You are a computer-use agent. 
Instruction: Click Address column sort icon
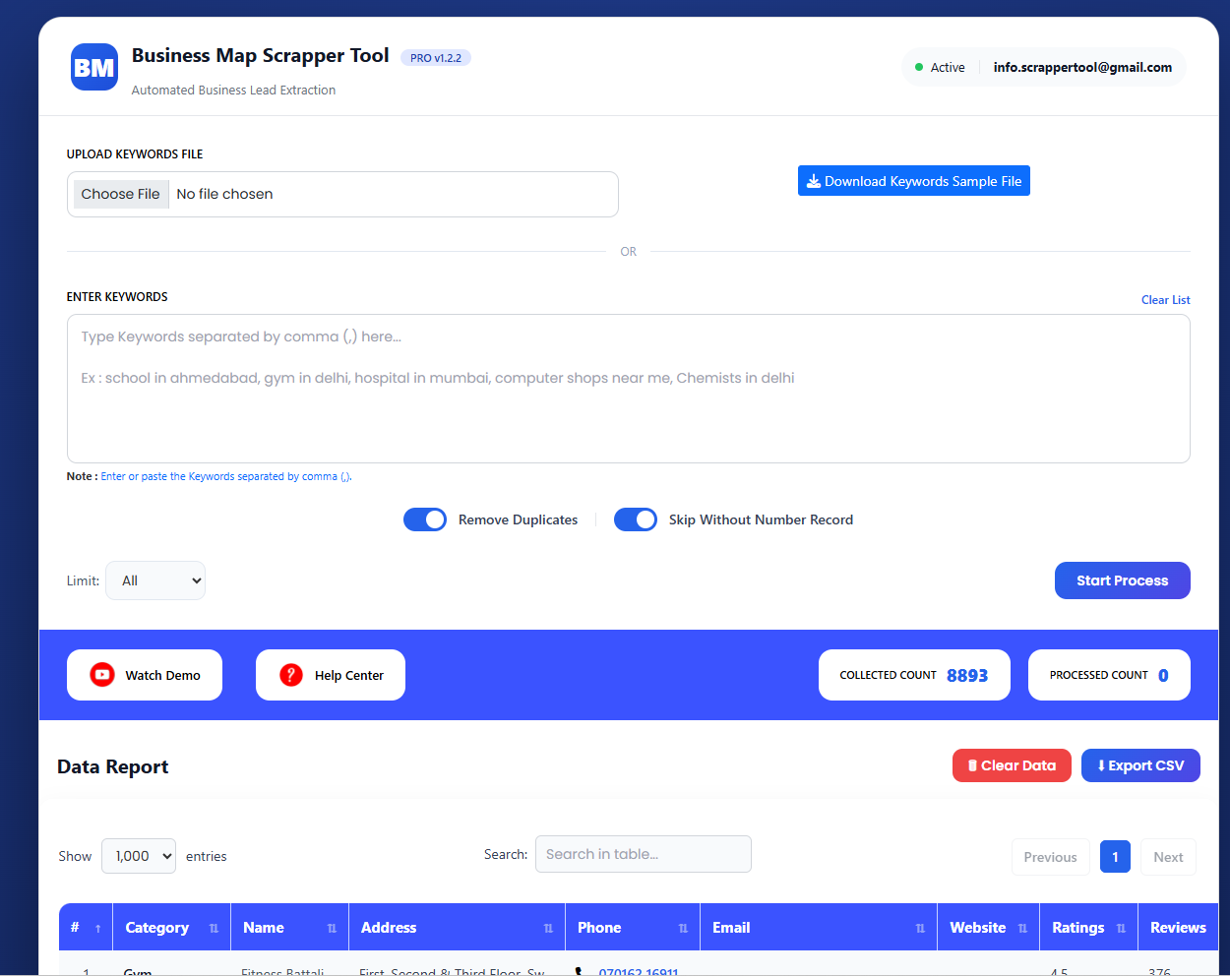pyautogui.click(x=548, y=928)
